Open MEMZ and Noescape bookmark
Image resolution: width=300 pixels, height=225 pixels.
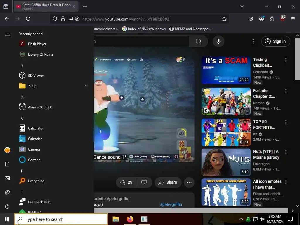[190, 29]
